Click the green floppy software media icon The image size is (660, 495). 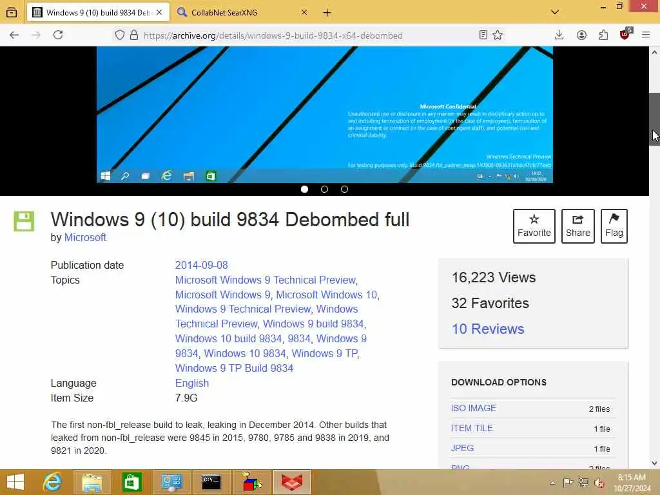pos(24,221)
